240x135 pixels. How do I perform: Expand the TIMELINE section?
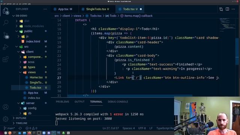point(21,123)
